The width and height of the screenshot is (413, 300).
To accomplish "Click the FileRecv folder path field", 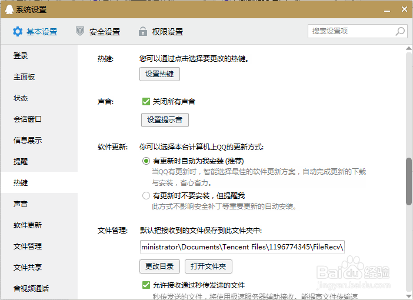I will point(242,247).
